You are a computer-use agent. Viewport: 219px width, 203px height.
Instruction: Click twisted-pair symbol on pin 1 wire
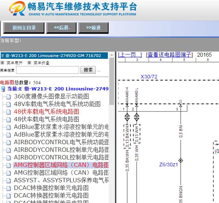[x=127, y=117]
